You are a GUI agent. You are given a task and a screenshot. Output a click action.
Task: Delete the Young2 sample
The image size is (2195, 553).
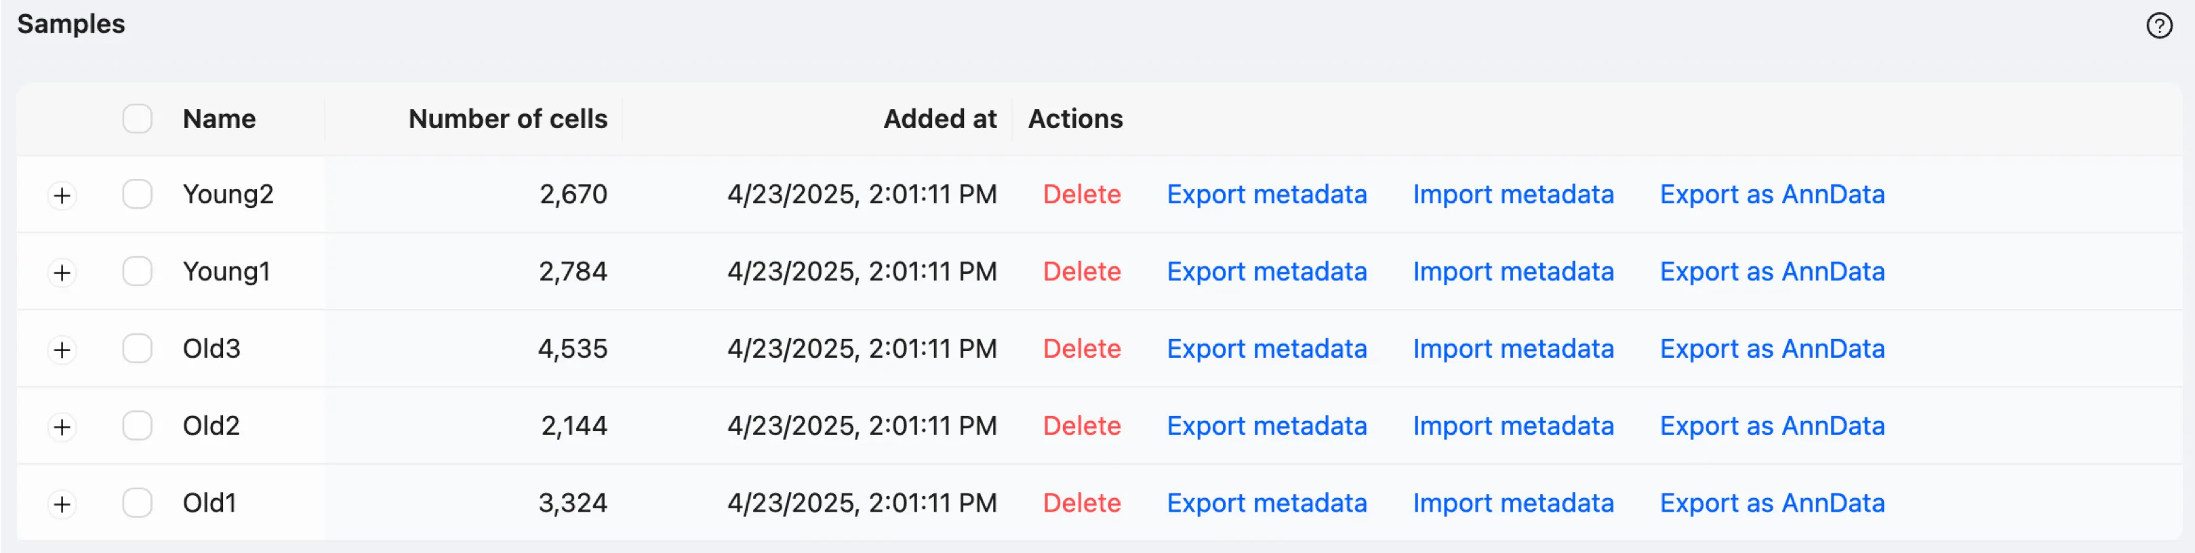tap(1081, 194)
